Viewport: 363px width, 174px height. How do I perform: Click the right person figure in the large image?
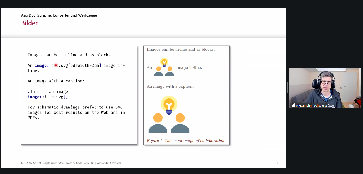point(180,123)
